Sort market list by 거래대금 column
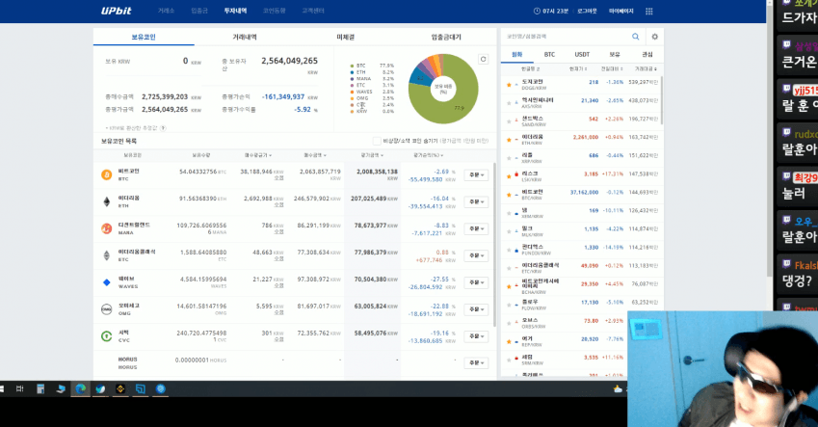Screen dimensions: 818x427 646,68
